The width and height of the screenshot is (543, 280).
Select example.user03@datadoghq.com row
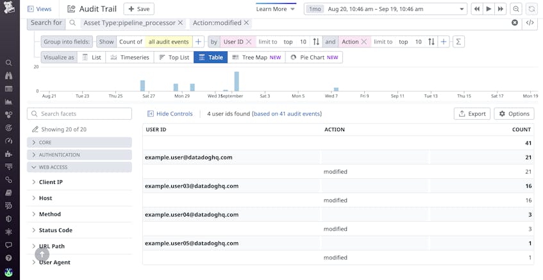(x=338, y=186)
